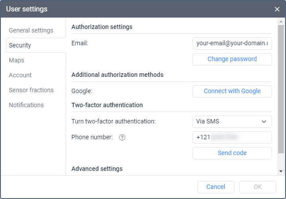Click the dropdown chevron next to Via SMS
The image size is (286, 199).
(x=264, y=121)
